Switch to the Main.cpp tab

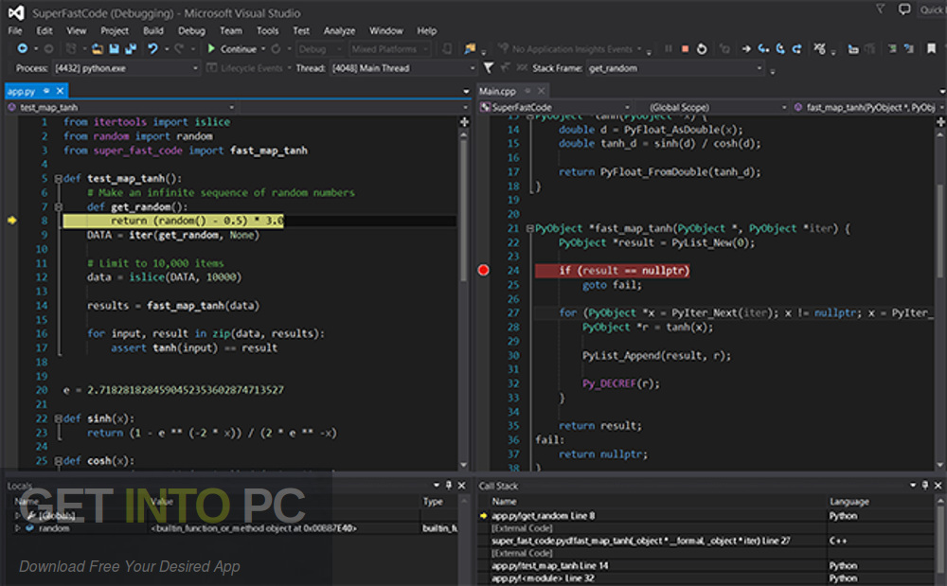[499, 92]
